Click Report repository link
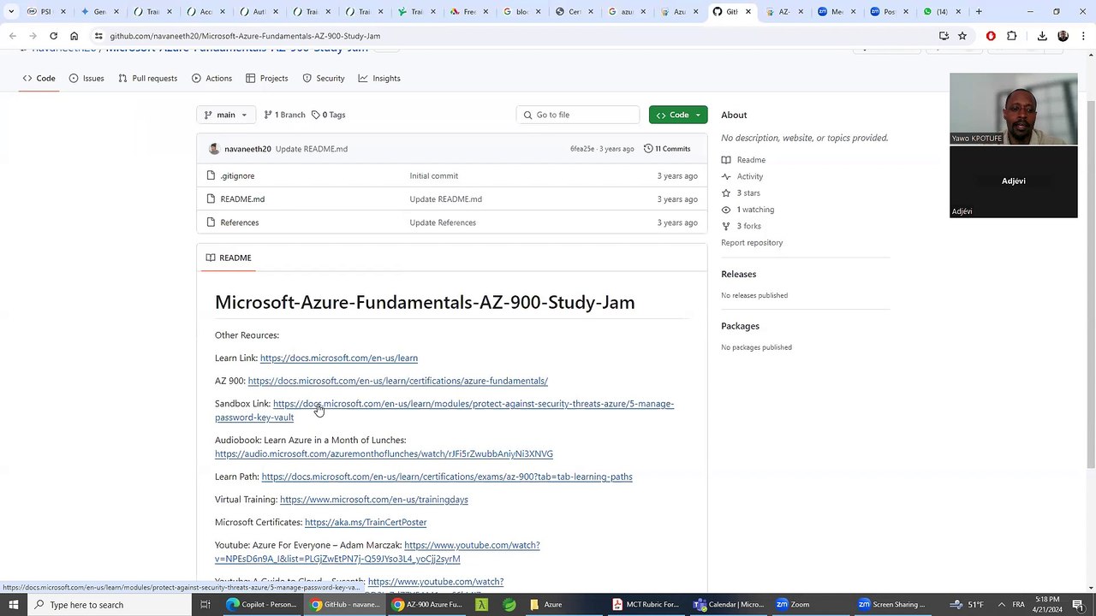The height and width of the screenshot is (616, 1096). 752,243
